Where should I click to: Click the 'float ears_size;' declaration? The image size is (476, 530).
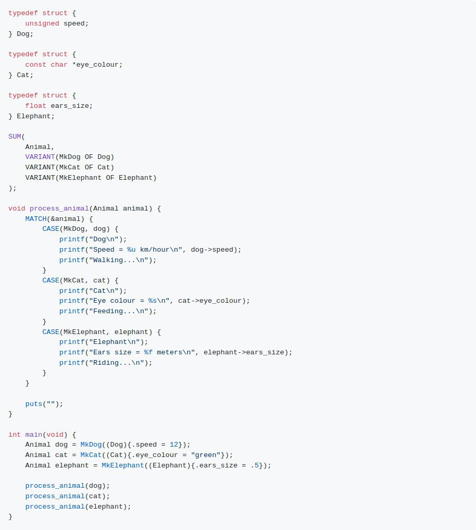(x=59, y=106)
